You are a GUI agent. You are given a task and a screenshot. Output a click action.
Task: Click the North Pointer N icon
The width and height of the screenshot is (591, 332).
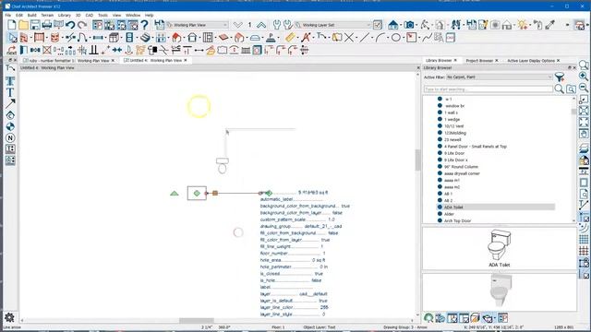click(x=10, y=137)
